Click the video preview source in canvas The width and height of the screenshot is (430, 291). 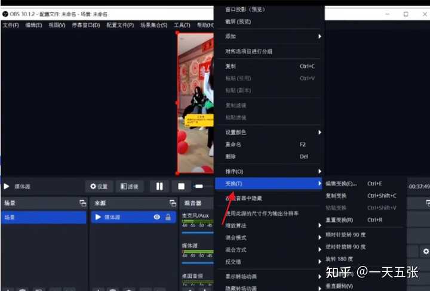tap(195, 103)
